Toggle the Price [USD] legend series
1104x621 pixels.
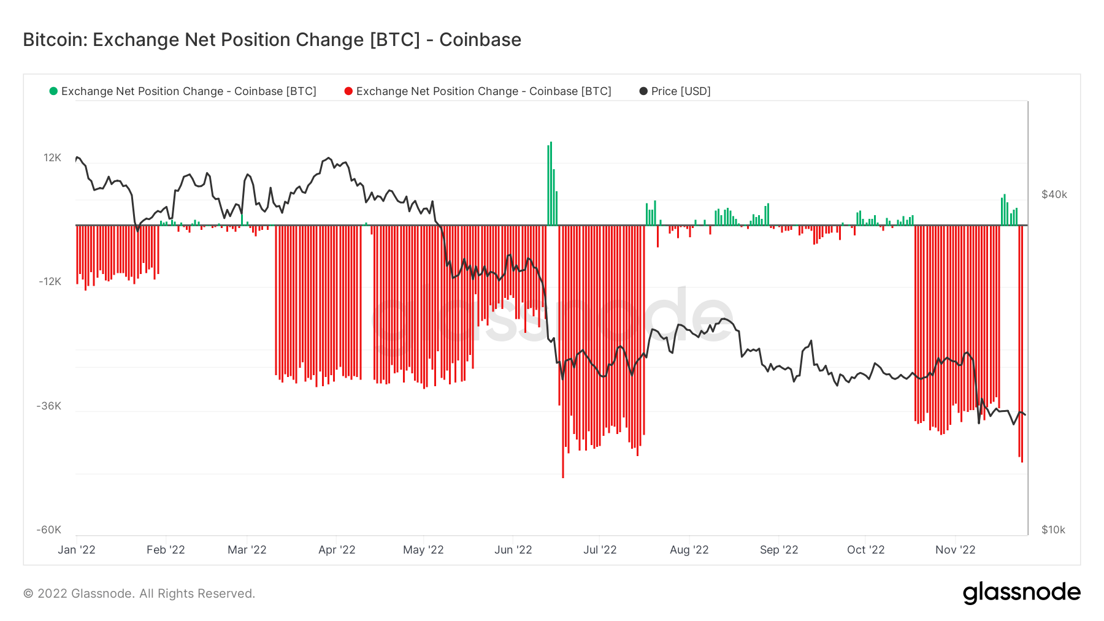(681, 91)
